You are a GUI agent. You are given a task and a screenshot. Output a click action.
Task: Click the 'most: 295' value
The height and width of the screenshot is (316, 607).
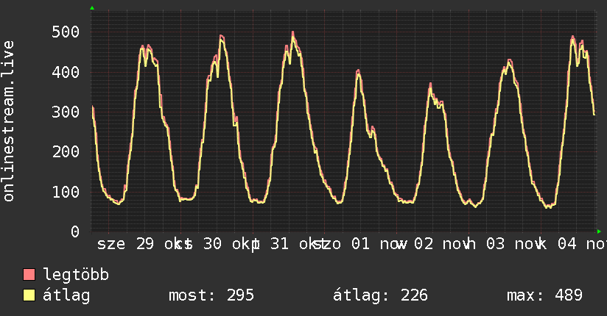point(211,295)
